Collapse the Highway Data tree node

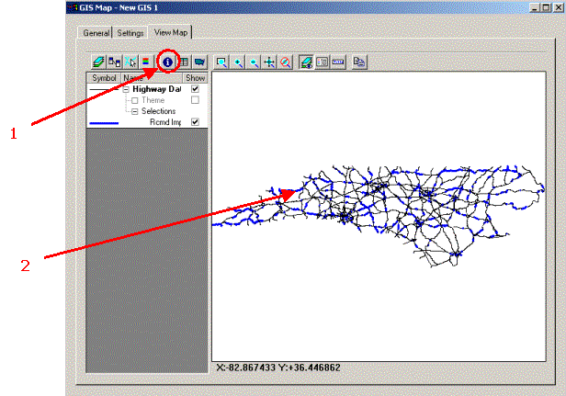126,89
